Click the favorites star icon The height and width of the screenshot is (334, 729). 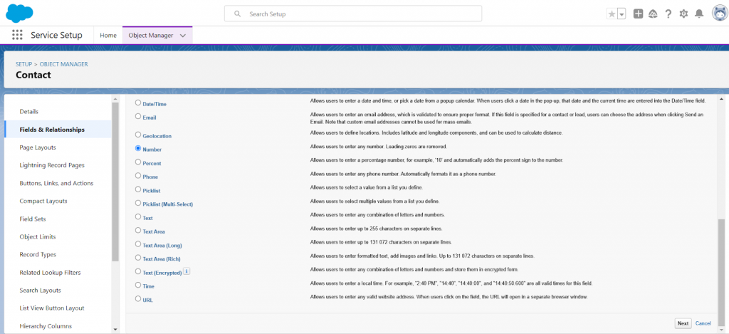[x=612, y=14]
